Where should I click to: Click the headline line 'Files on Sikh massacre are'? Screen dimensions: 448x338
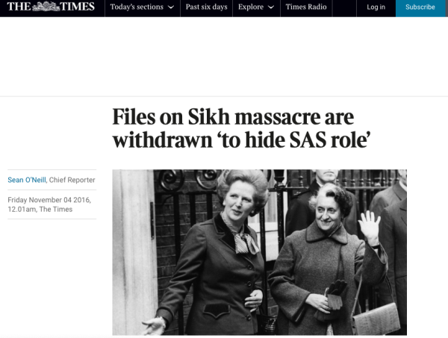pyautogui.click(x=233, y=116)
